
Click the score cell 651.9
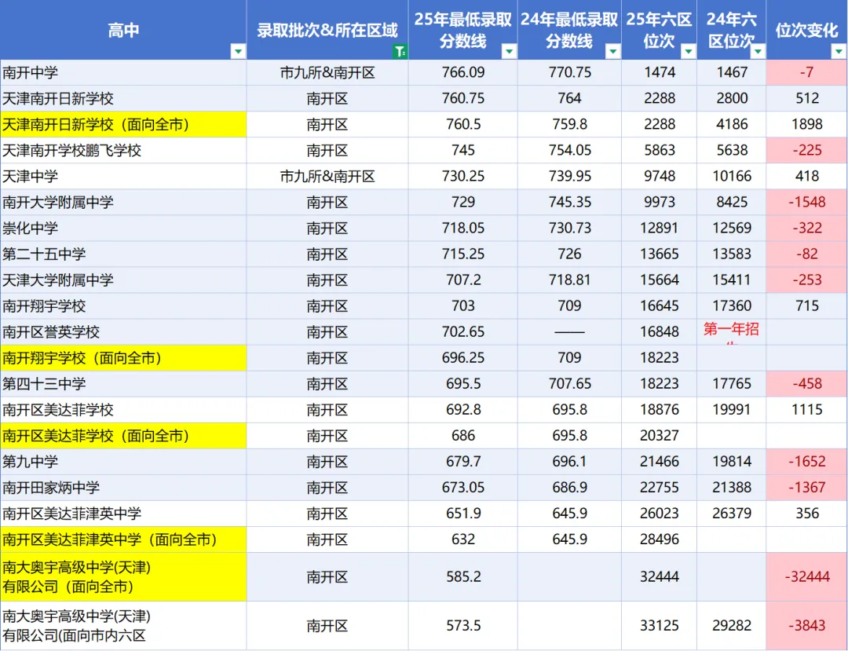(x=463, y=514)
